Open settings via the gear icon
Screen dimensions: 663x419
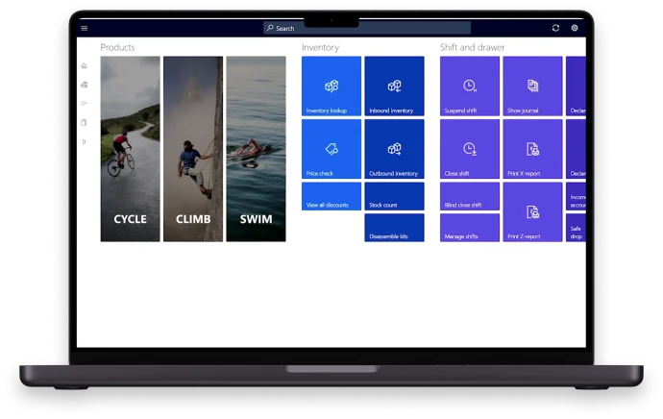pyautogui.click(x=575, y=28)
